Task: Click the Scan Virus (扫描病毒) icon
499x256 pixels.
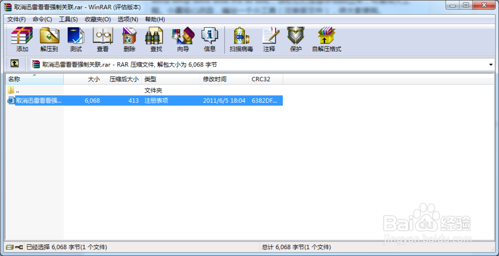Action: point(241,39)
